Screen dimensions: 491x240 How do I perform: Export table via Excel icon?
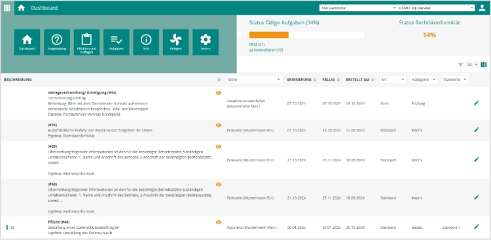click(x=484, y=65)
